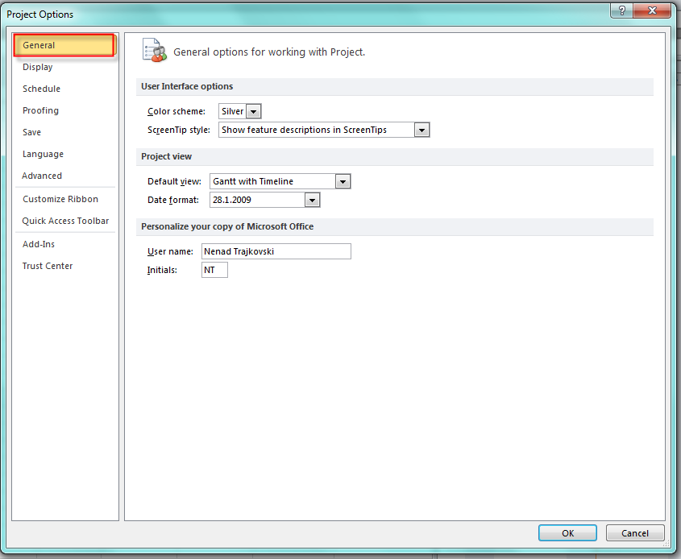Image resolution: width=681 pixels, height=559 pixels.
Task: Expand the Color scheme dropdown
Action: point(253,112)
